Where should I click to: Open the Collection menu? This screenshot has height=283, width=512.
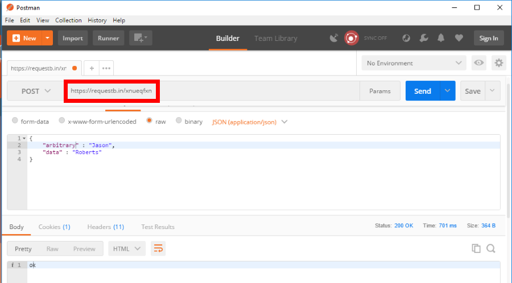(68, 20)
